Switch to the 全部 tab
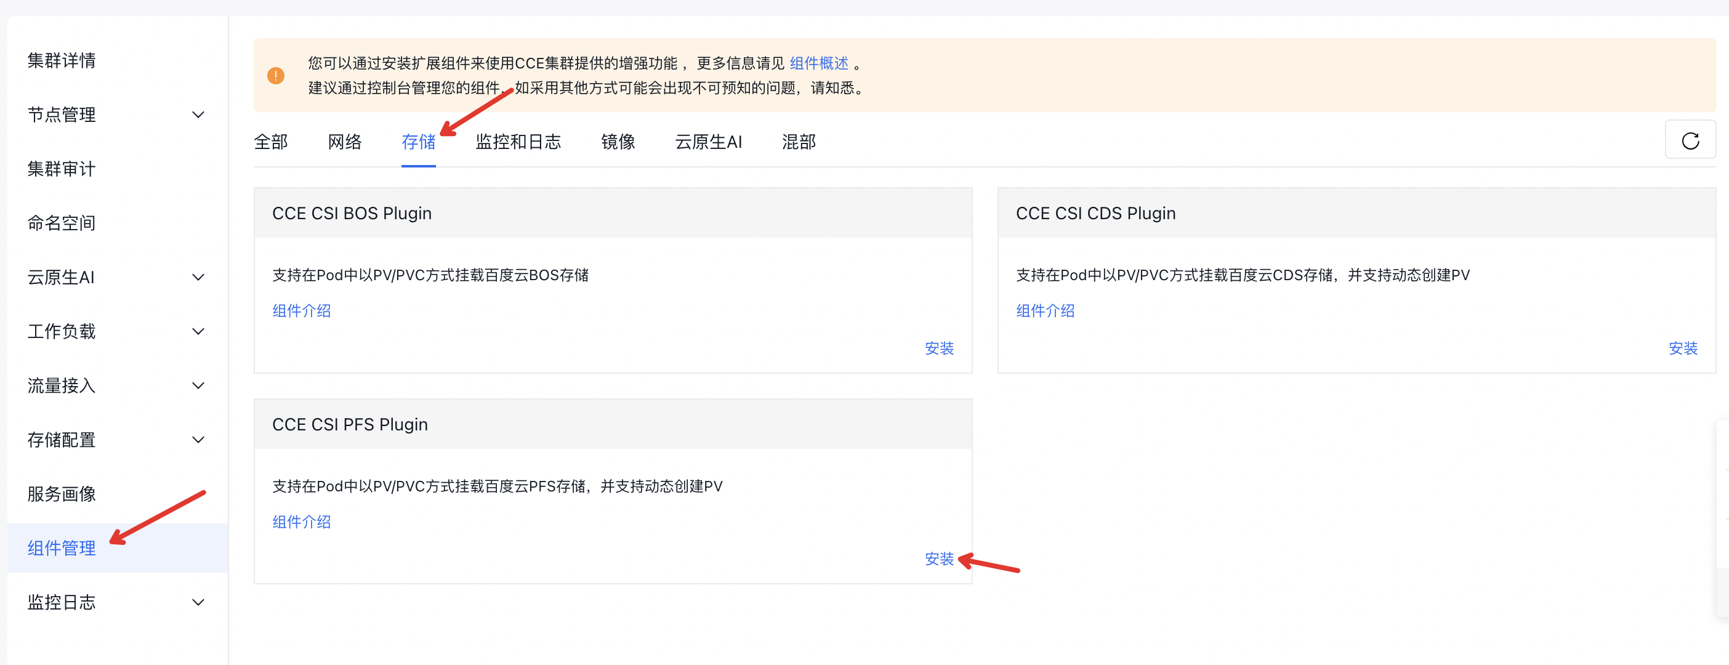1729x665 pixels. (x=270, y=142)
